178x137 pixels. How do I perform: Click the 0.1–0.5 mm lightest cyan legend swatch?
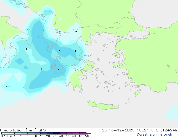tap(5, 133)
